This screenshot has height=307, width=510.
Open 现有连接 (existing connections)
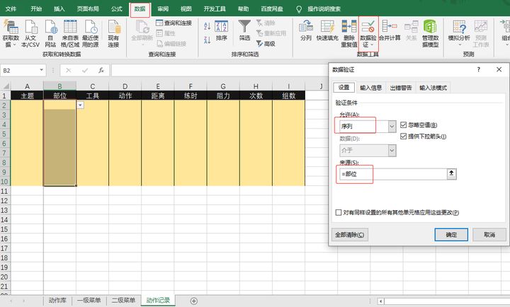coord(113,33)
